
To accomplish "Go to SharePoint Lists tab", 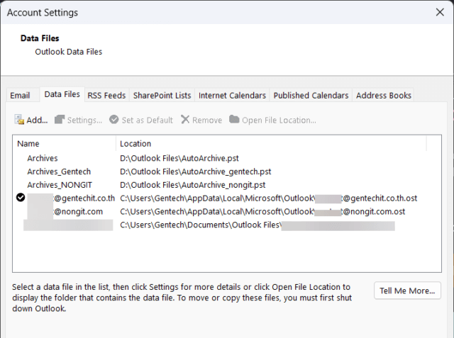I will tap(162, 96).
